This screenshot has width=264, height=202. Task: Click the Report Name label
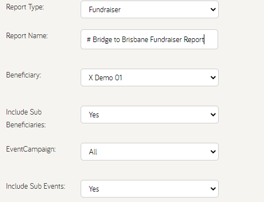tap(27, 35)
